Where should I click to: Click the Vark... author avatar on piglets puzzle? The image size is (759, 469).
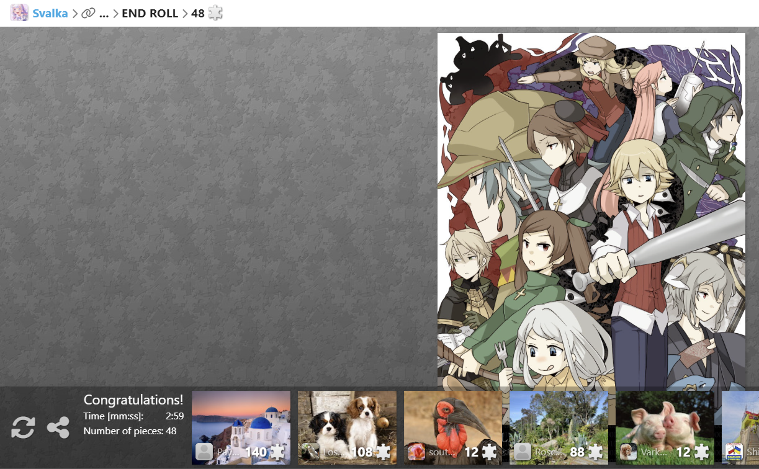[x=629, y=452]
